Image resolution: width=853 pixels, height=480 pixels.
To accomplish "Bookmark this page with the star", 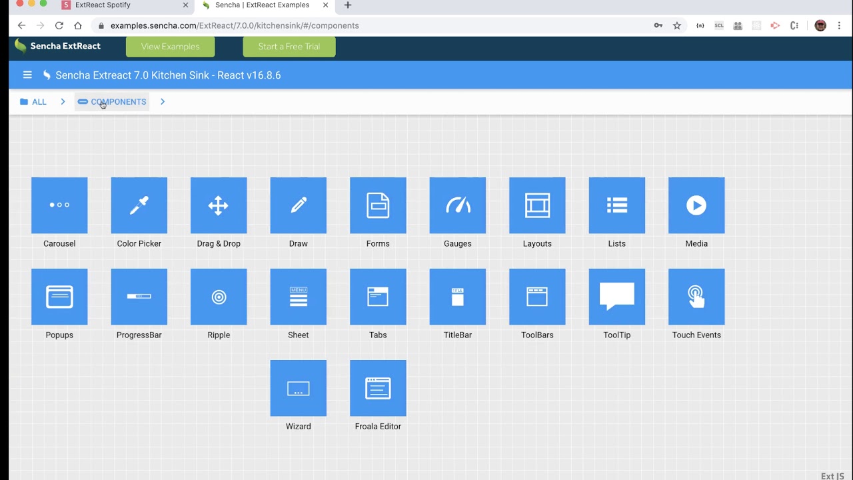I will [677, 25].
